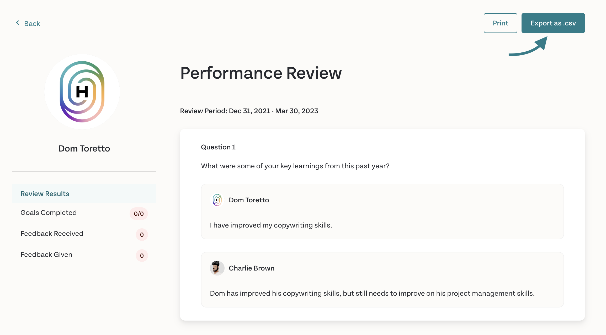Click the Dom Toretto respondent name
The height and width of the screenshot is (335, 606).
pyautogui.click(x=249, y=200)
